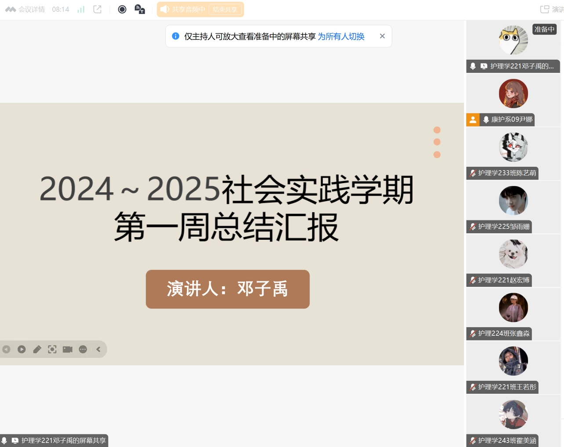Toggle the live captions icon

140,9
